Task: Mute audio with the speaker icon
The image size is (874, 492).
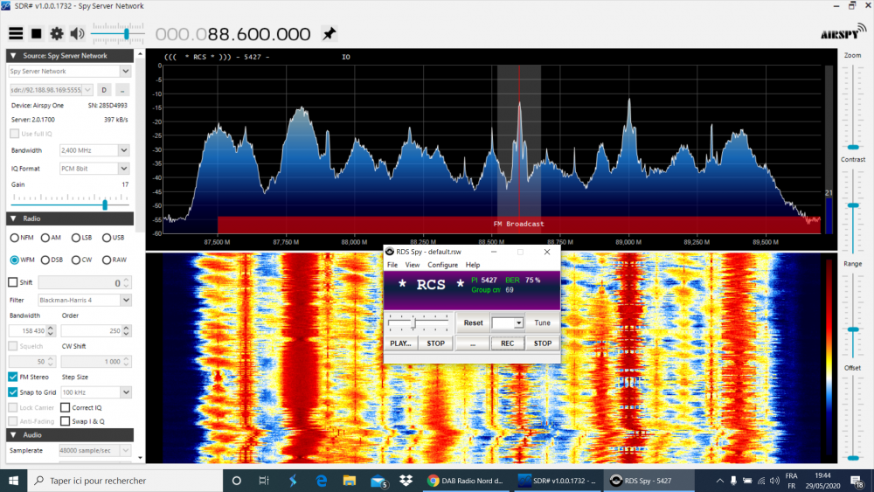Action: tap(78, 33)
